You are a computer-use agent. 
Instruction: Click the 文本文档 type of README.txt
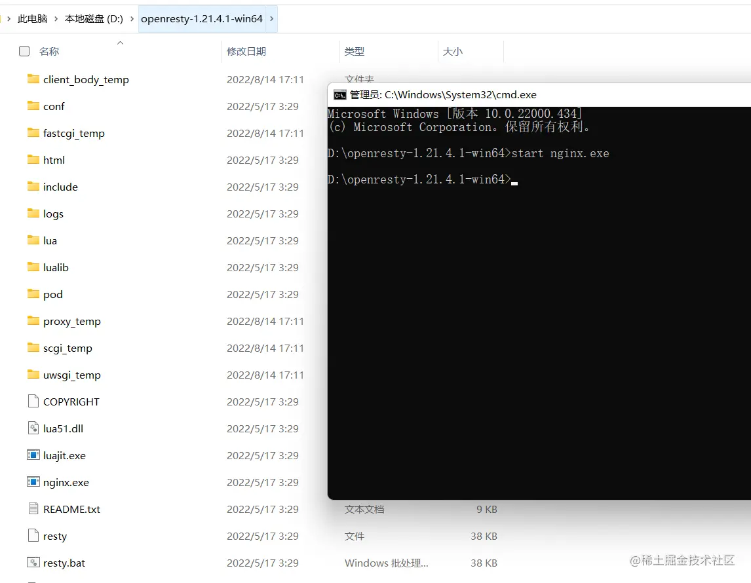364,509
